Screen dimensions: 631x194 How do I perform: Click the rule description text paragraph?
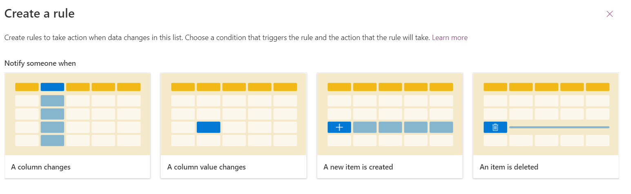click(x=216, y=38)
